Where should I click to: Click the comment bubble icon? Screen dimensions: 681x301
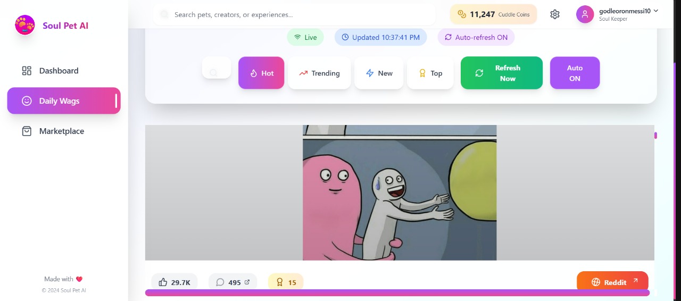[220, 282]
